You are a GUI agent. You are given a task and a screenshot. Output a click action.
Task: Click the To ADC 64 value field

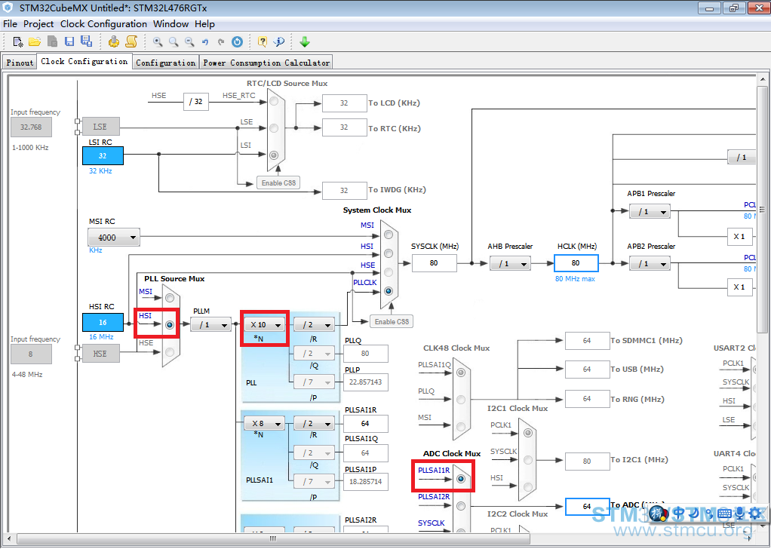click(x=587, y=506)
